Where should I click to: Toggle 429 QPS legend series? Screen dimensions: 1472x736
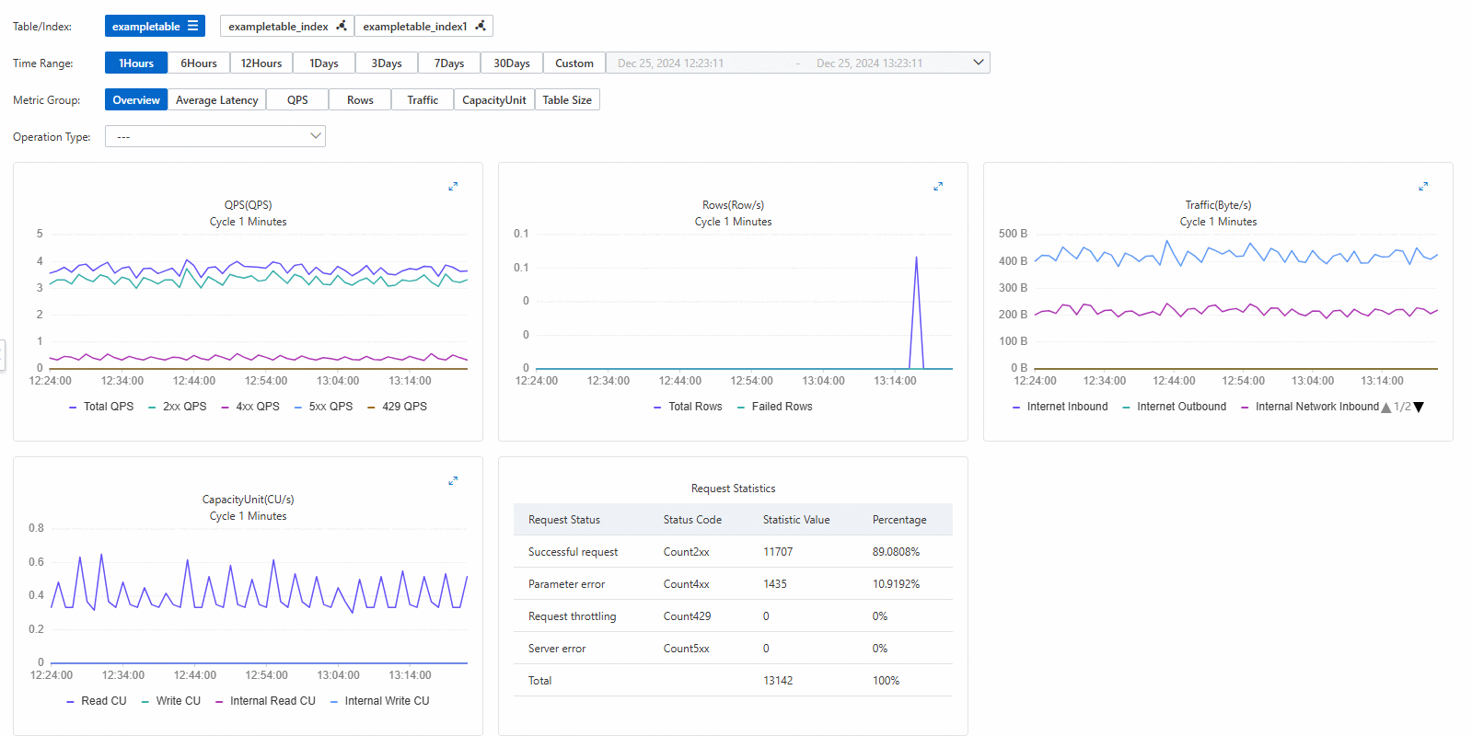point(397,407)
